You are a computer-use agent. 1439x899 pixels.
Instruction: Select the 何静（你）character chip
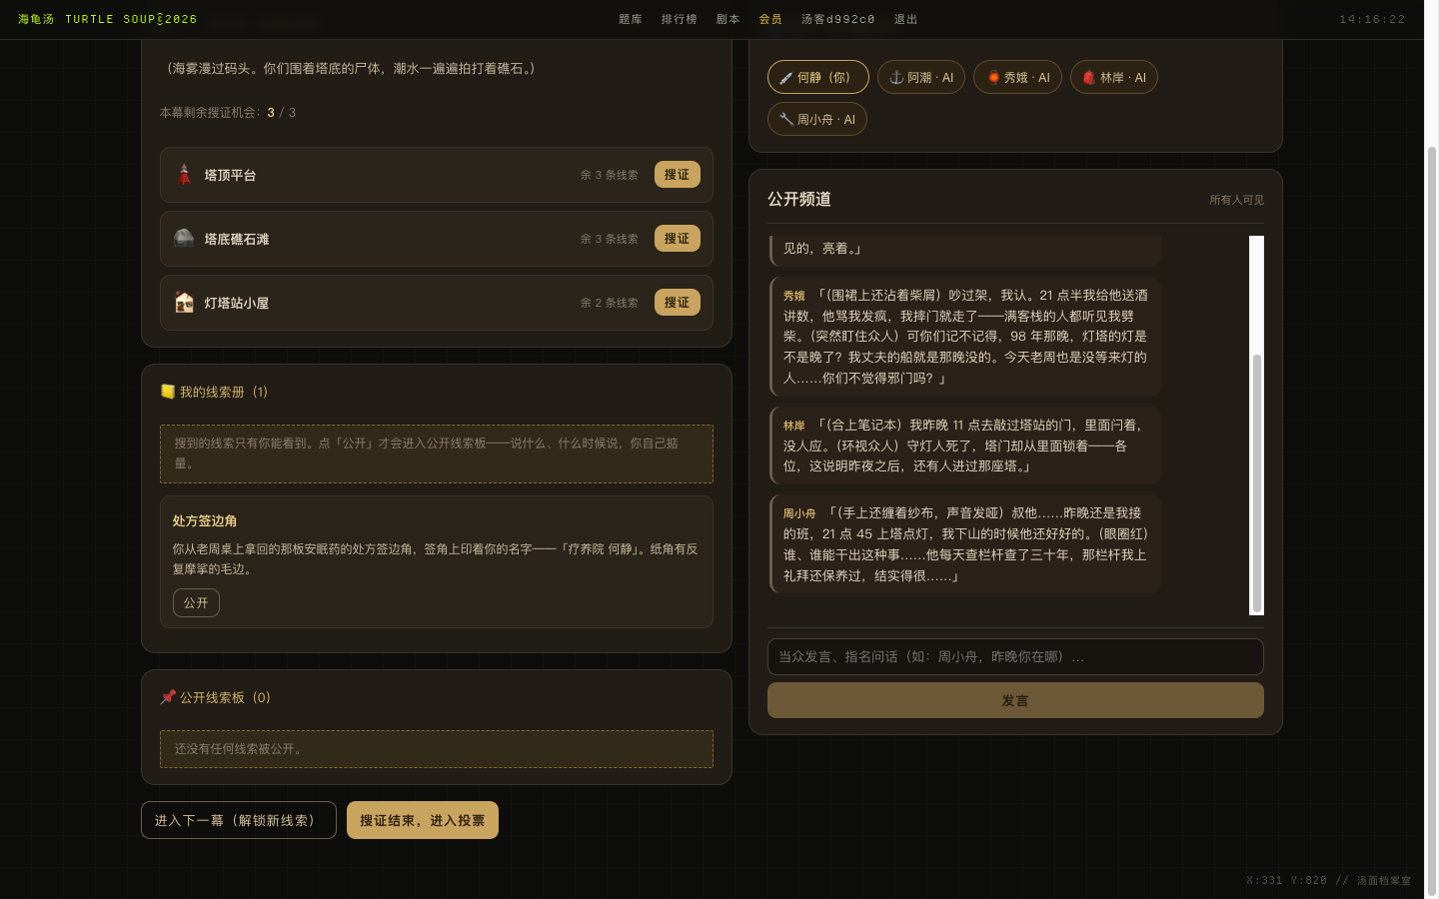tap(817, 78)
